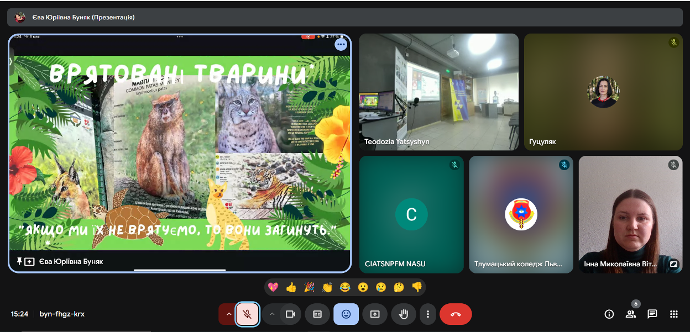Click CIATSNPFM NASU participant tile
The height and width of the screenshot is (332, 690).
coord(411,214)
